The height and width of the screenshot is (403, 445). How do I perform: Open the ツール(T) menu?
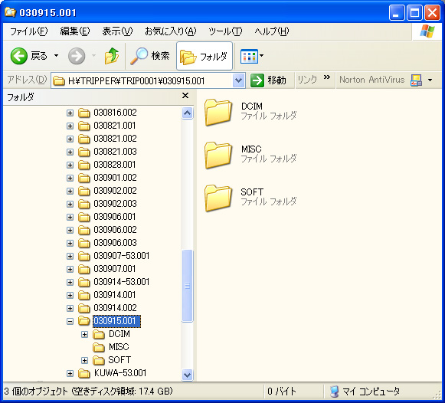point(225,31)
